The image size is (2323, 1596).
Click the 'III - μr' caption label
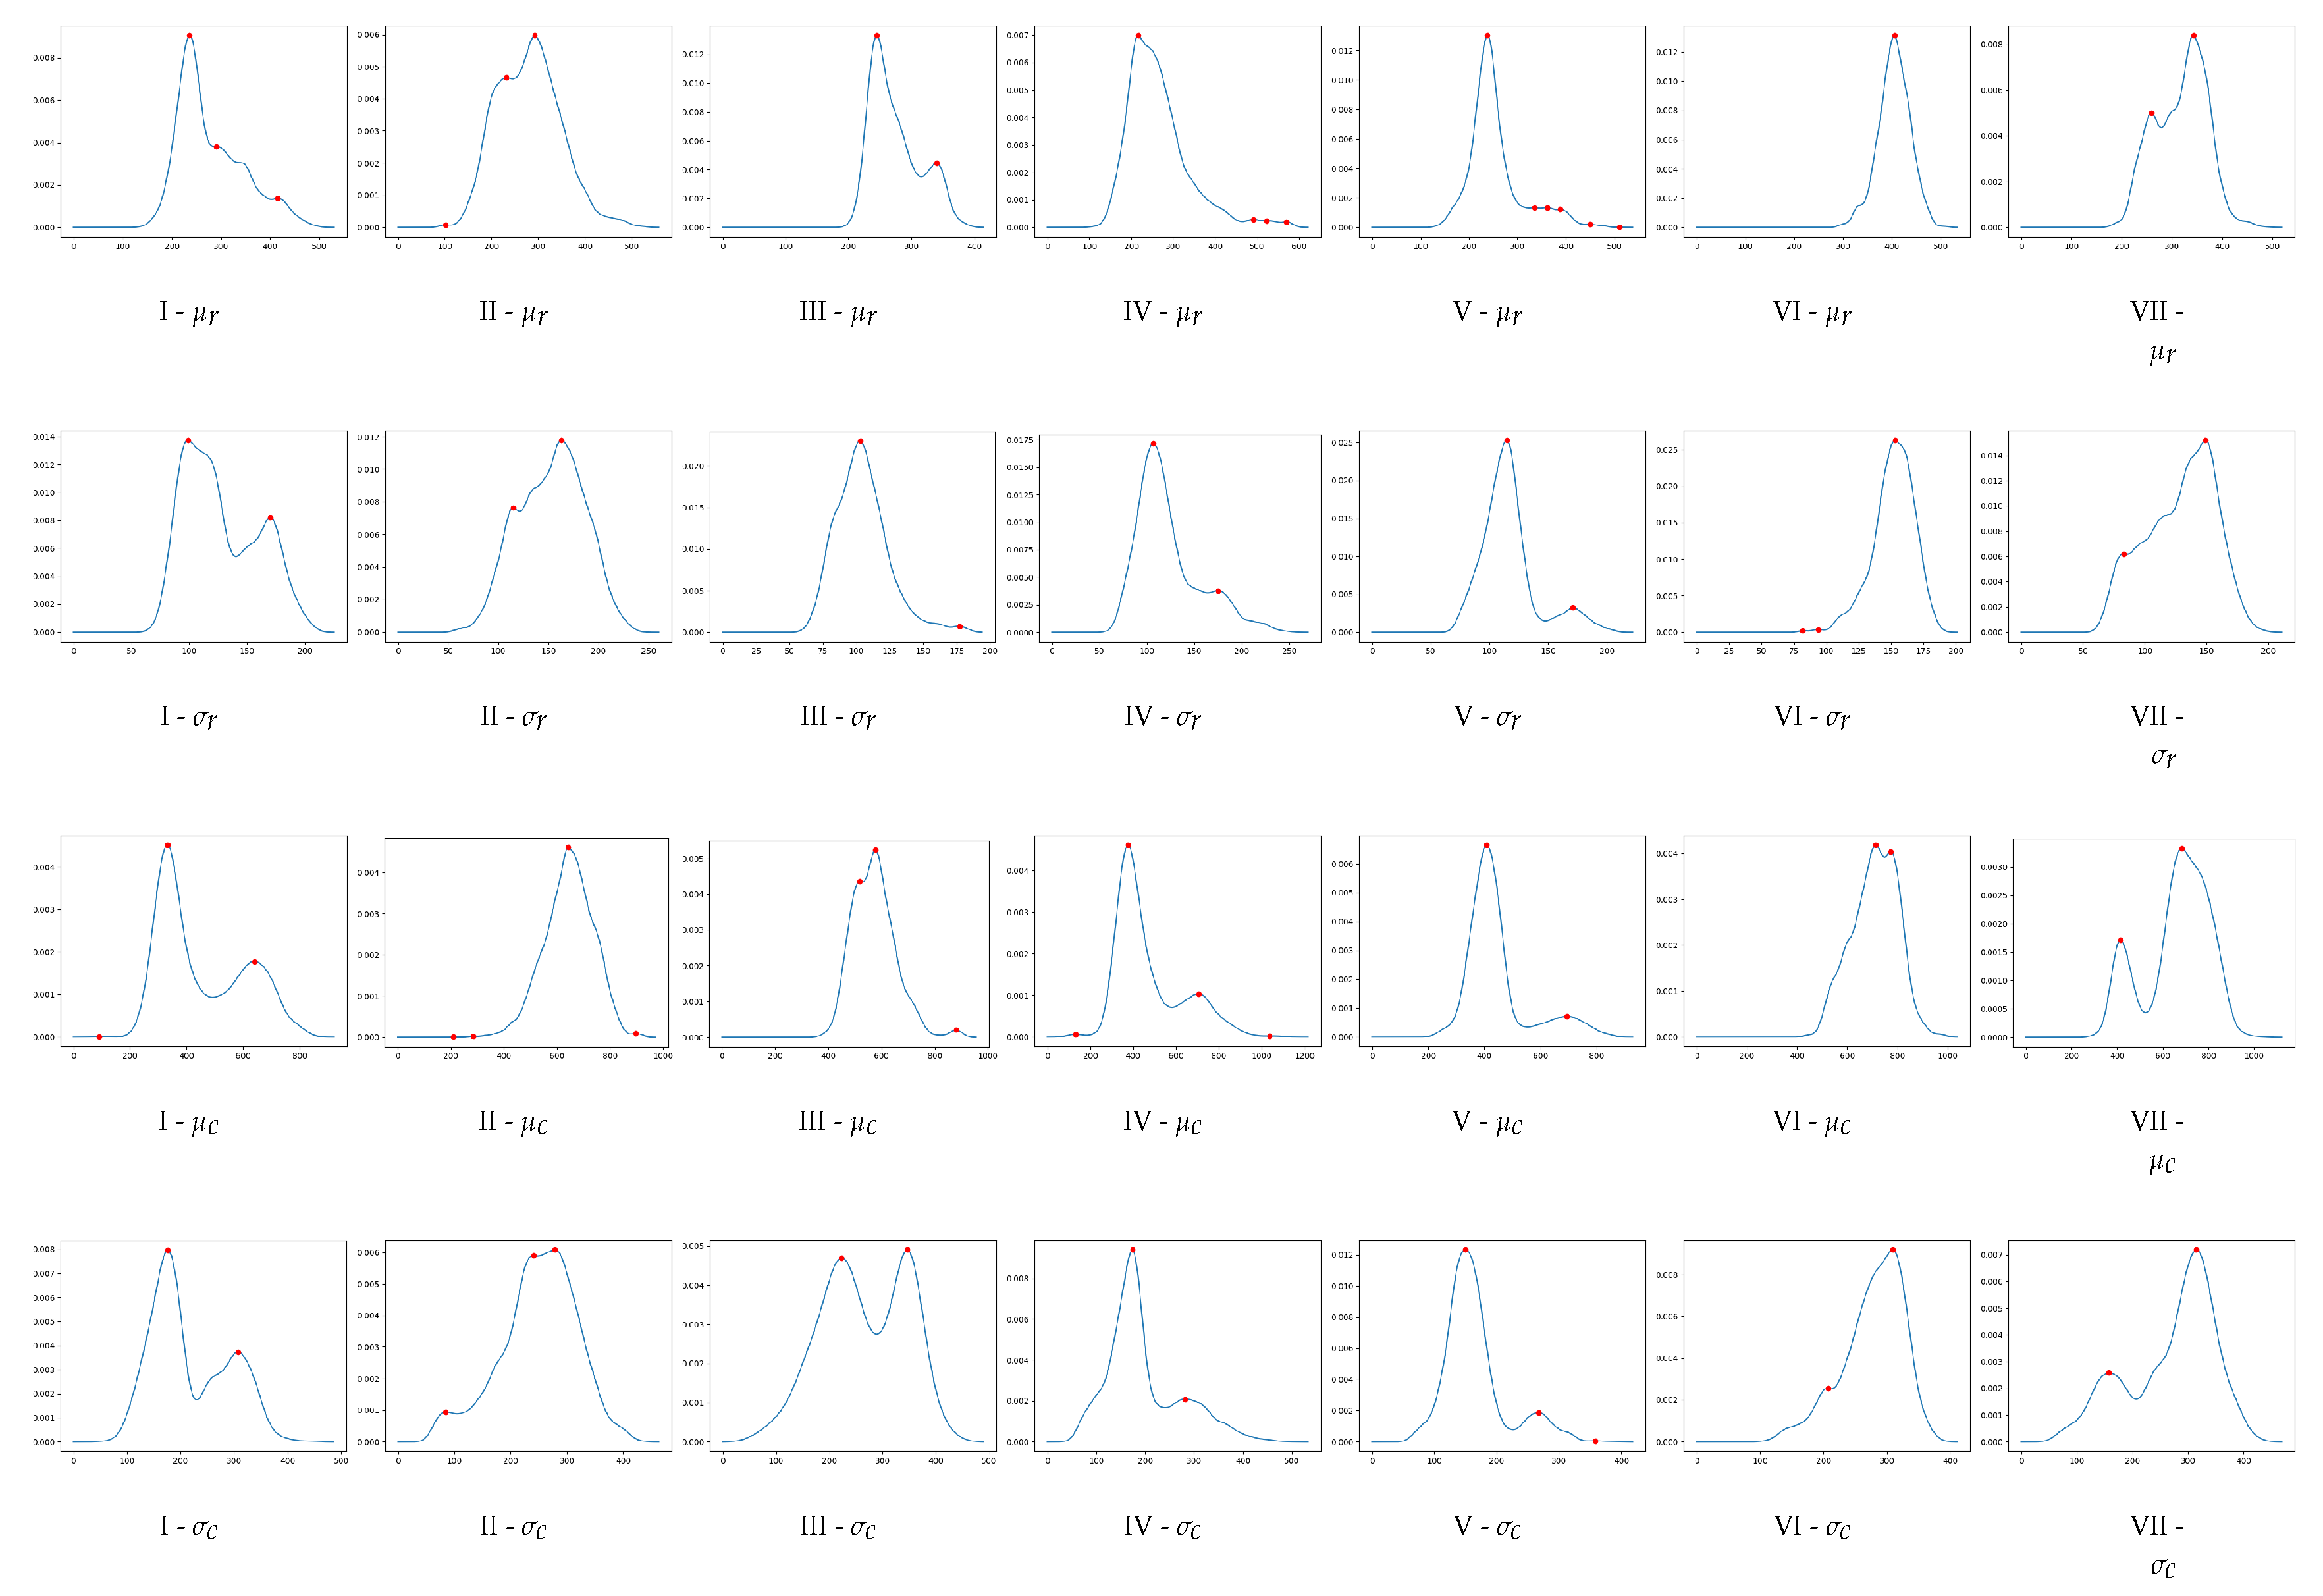tap(838, 312)
